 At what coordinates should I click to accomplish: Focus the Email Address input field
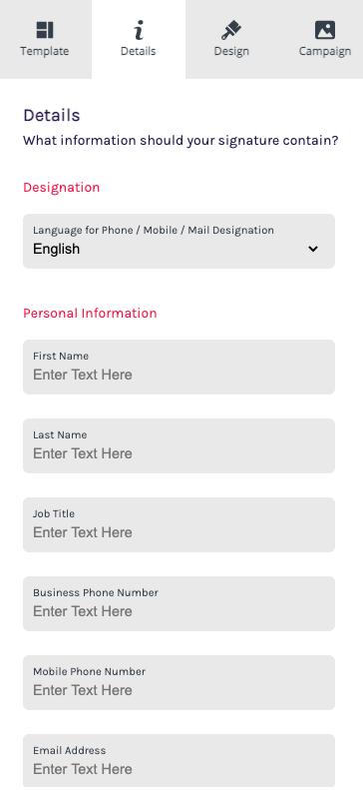[179, 761]
